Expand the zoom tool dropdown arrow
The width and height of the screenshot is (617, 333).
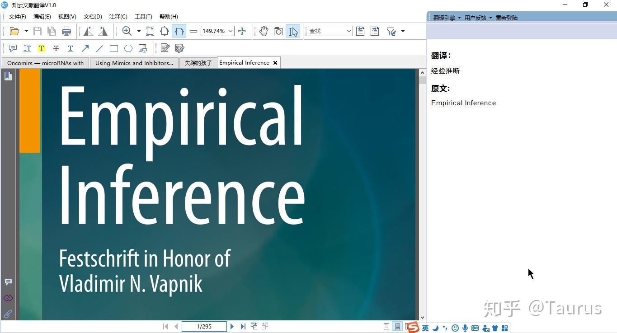click(139, 31)
